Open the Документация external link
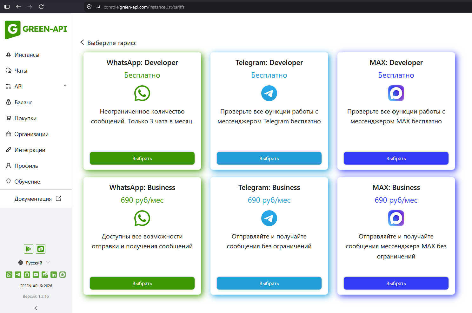The width and height of the screenshot is (472, 313). pos(37,199)
